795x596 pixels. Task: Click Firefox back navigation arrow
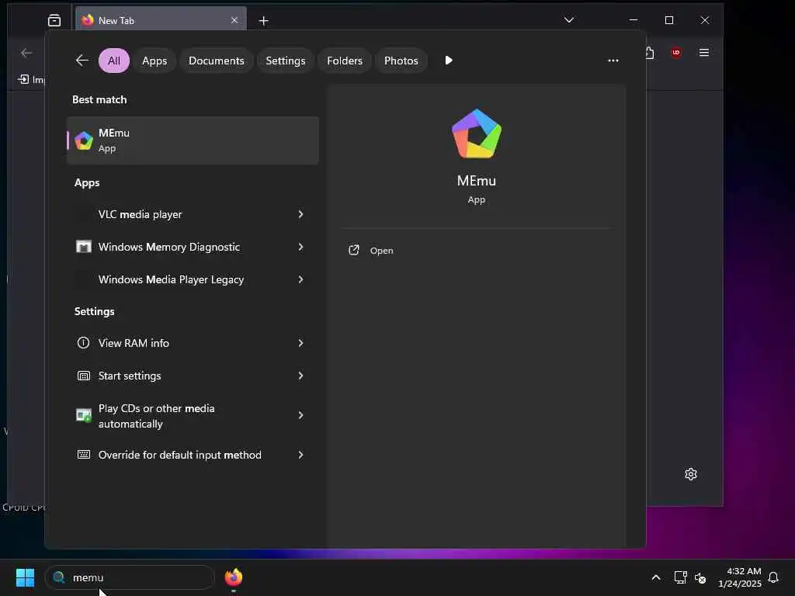pyautogui.click(x=26, y=53)
